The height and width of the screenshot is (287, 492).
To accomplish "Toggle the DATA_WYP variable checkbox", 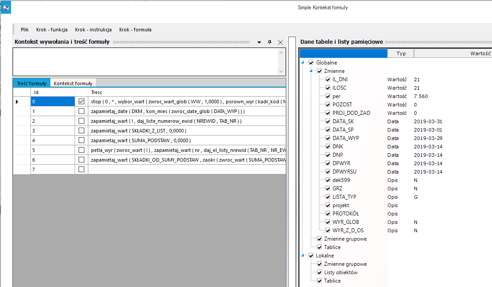I will tap(328, 138).
